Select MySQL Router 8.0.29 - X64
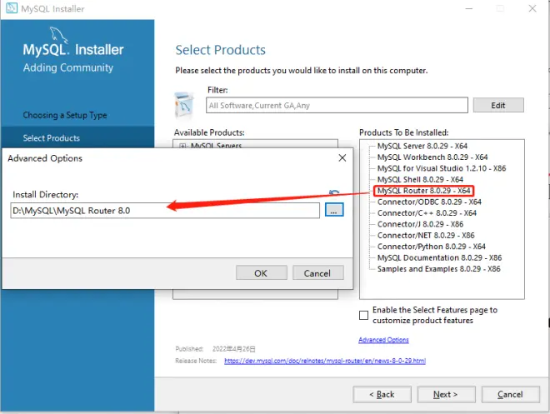The image size is (550, 414). point(423,191)
